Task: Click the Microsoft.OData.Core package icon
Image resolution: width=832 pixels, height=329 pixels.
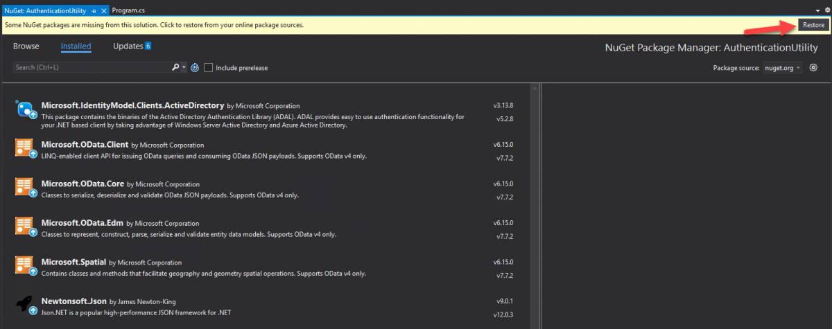Action: tap(24, 188)
